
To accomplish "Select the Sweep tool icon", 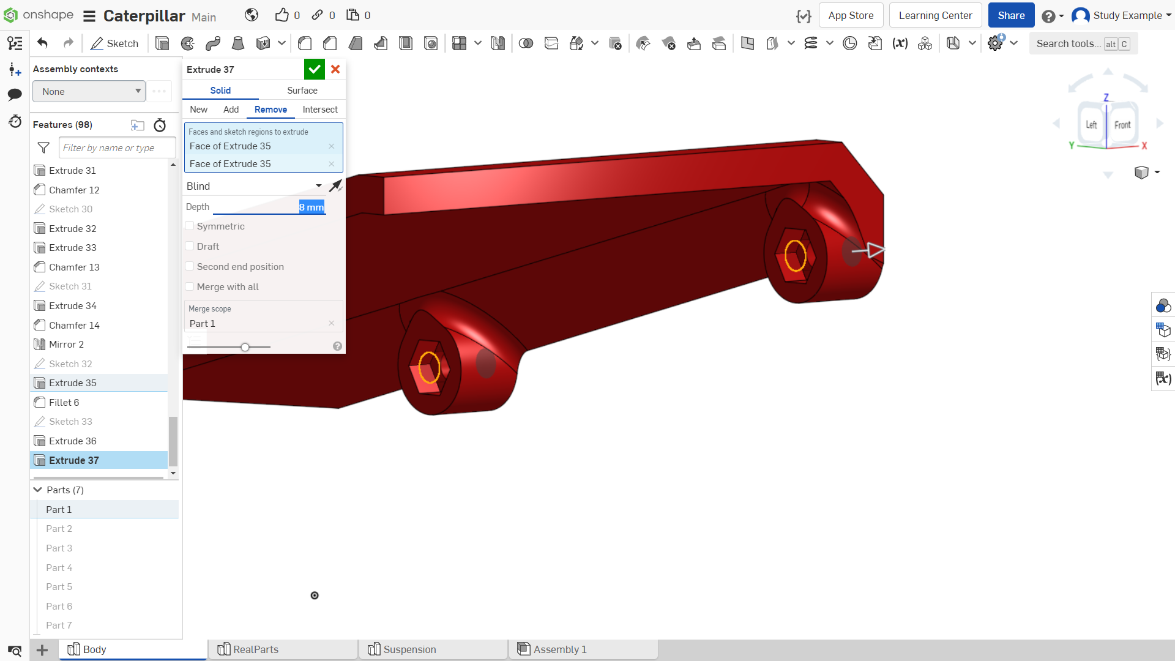I will [213, 43].
